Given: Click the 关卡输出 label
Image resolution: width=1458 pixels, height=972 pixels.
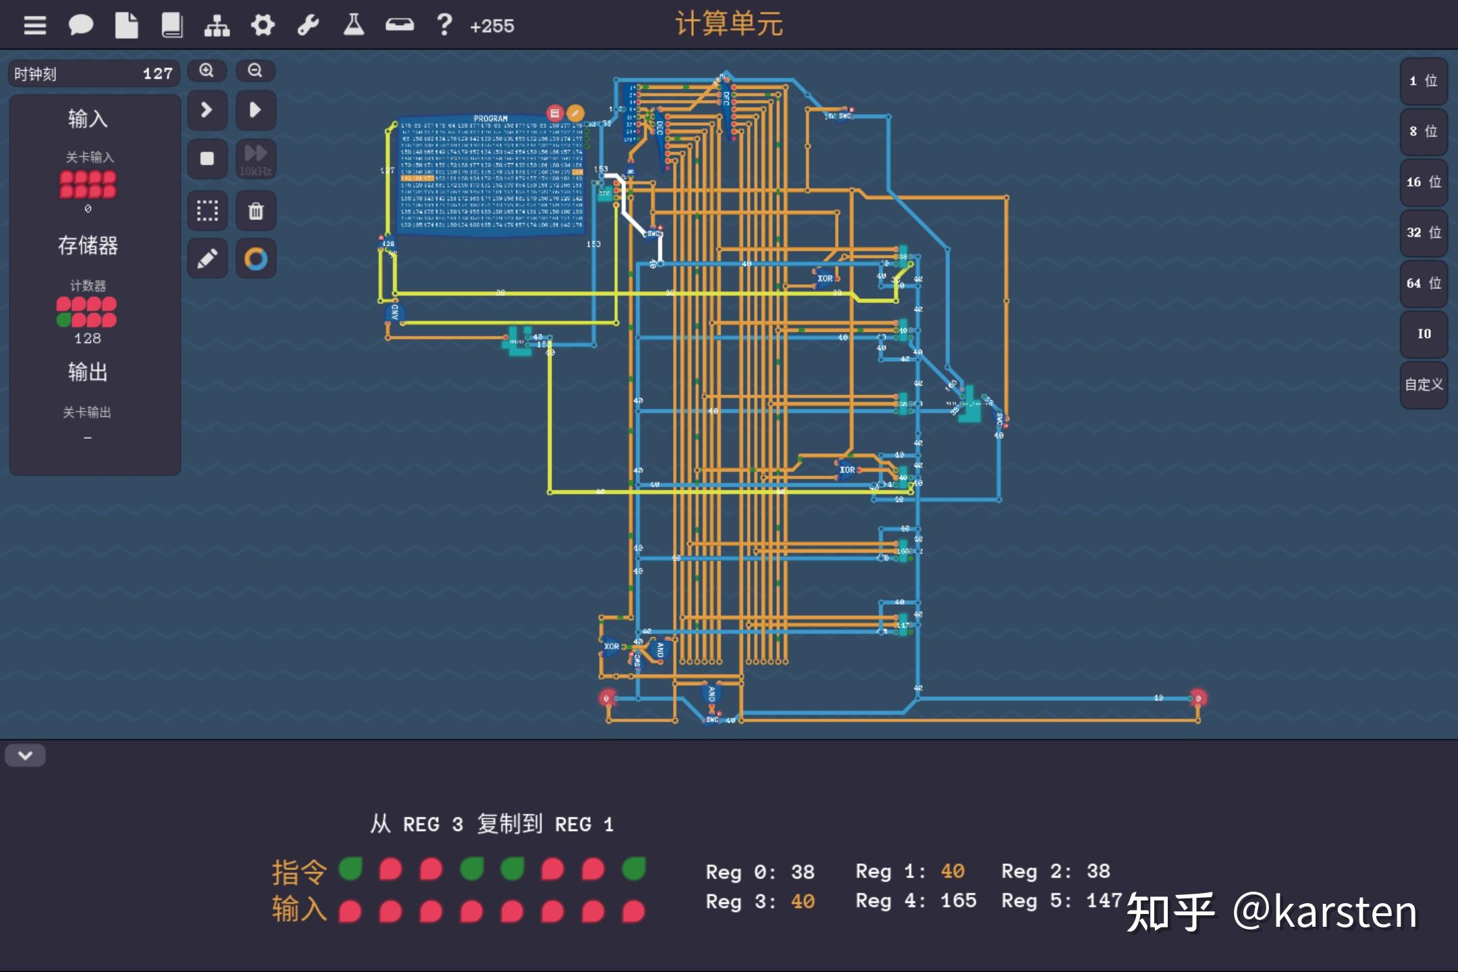Looking at the screenshot, I should [x=87, y=412].
